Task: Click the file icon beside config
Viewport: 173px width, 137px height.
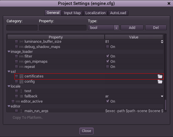Action: [x=21, y=82]
